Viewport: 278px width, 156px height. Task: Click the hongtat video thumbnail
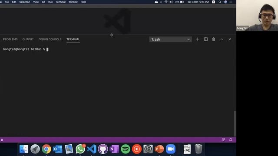tap(257, 16)
